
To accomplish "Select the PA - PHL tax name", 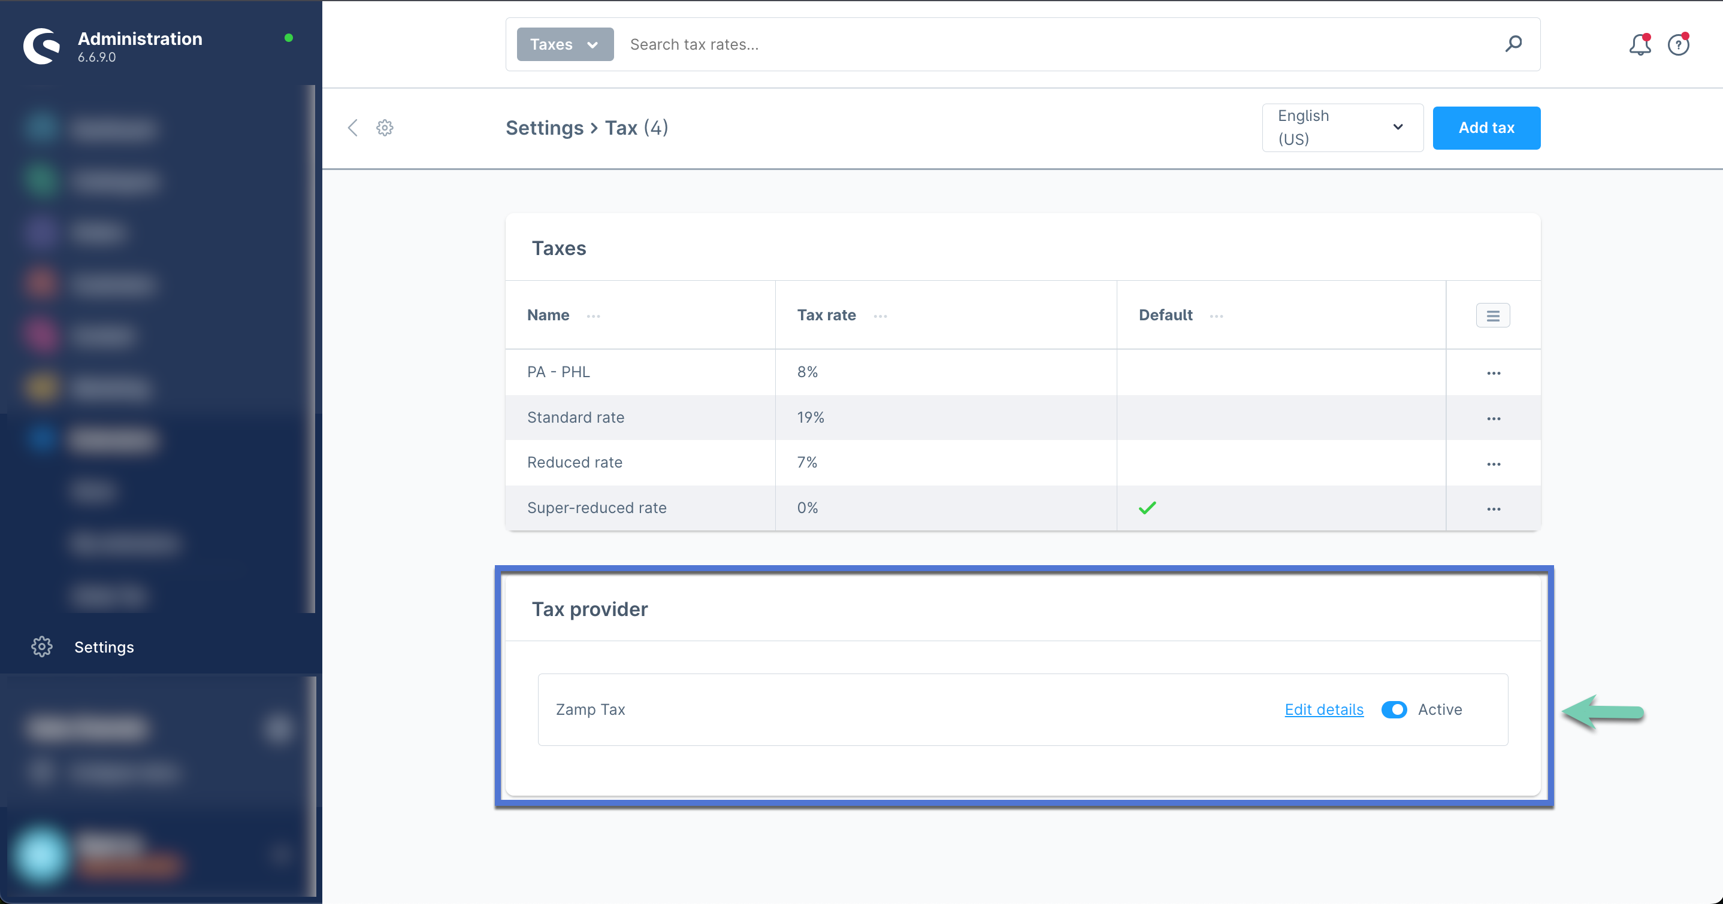I will [558, 372].
